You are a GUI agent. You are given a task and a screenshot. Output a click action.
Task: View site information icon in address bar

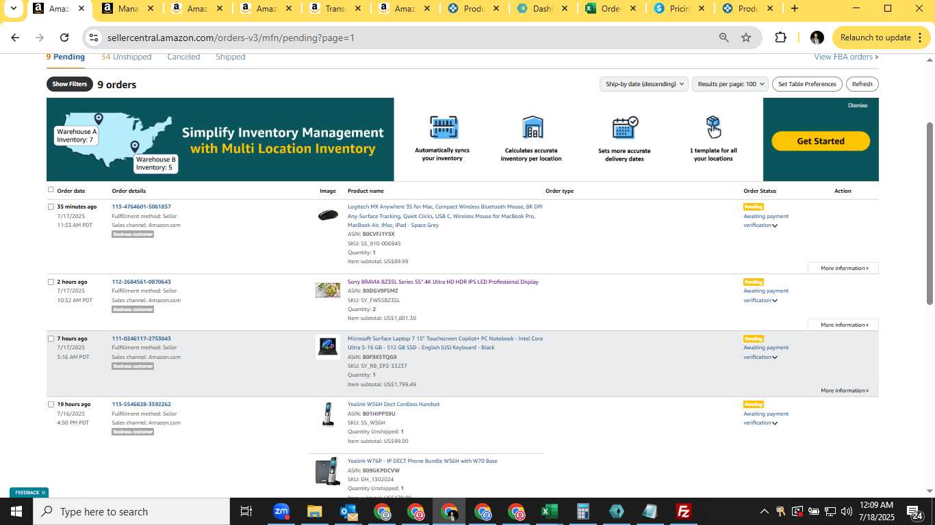click(x=94, y=38)
